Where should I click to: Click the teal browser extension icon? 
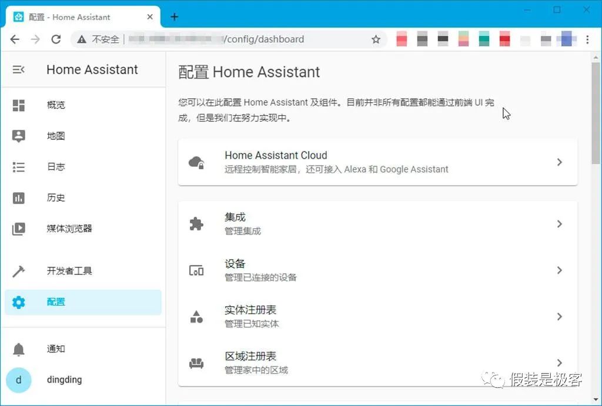point(484,39)
